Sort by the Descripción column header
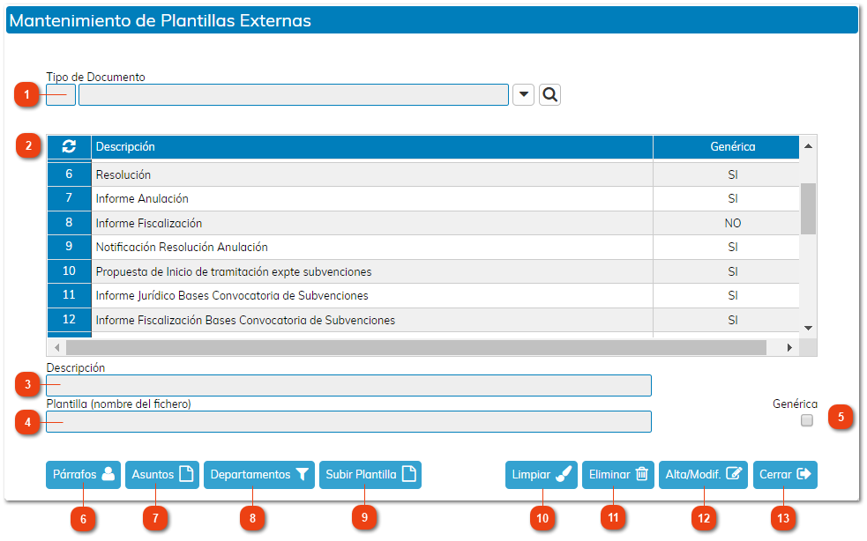Viewport: 867px width, 541px height. point(370,147)
